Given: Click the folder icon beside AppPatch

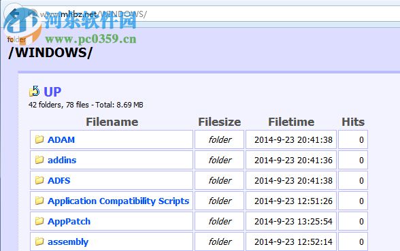Looking at the screenshot, I should click(x=39, y=221).
